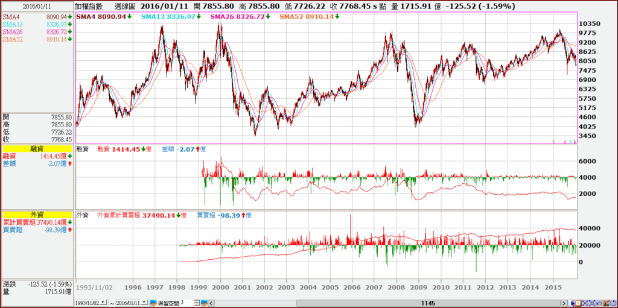Image resolution: width=618 pixels, height=308 pixels.
Task: Click the 10350 price axis label
Action: (x=590, y=24)
